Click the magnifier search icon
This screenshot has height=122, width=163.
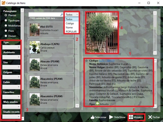[62, 15]
